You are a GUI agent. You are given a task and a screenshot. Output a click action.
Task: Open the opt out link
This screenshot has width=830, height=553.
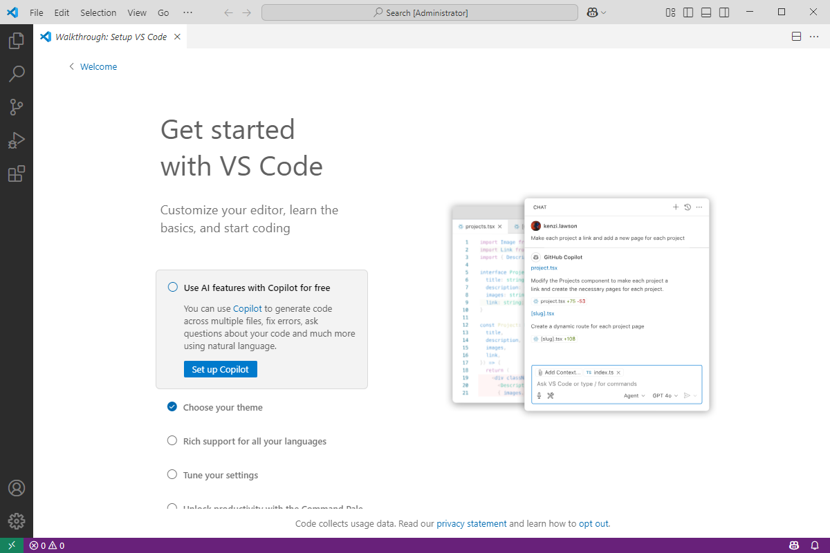pos(594,524)
